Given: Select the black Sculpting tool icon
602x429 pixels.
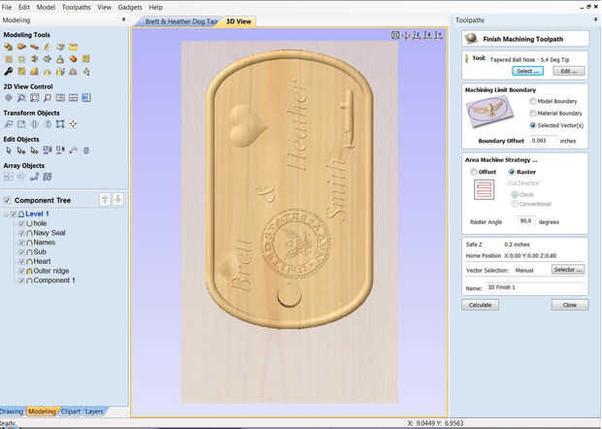Looking at the screenshot, I should pyautogui.click(x=8, y=72).
